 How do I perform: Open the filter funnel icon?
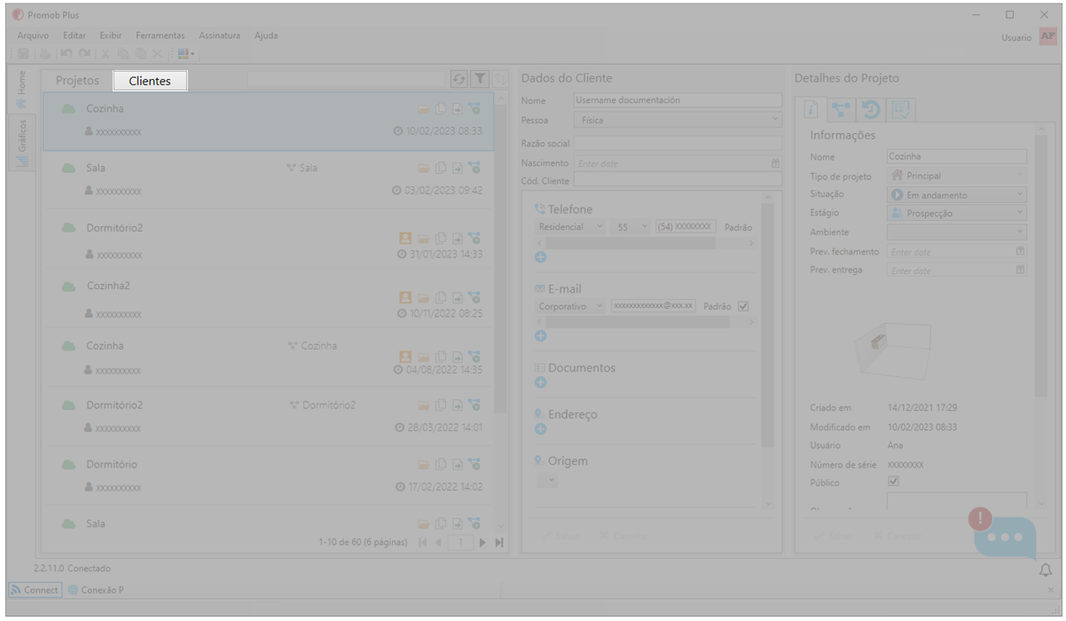click(479, 80)
